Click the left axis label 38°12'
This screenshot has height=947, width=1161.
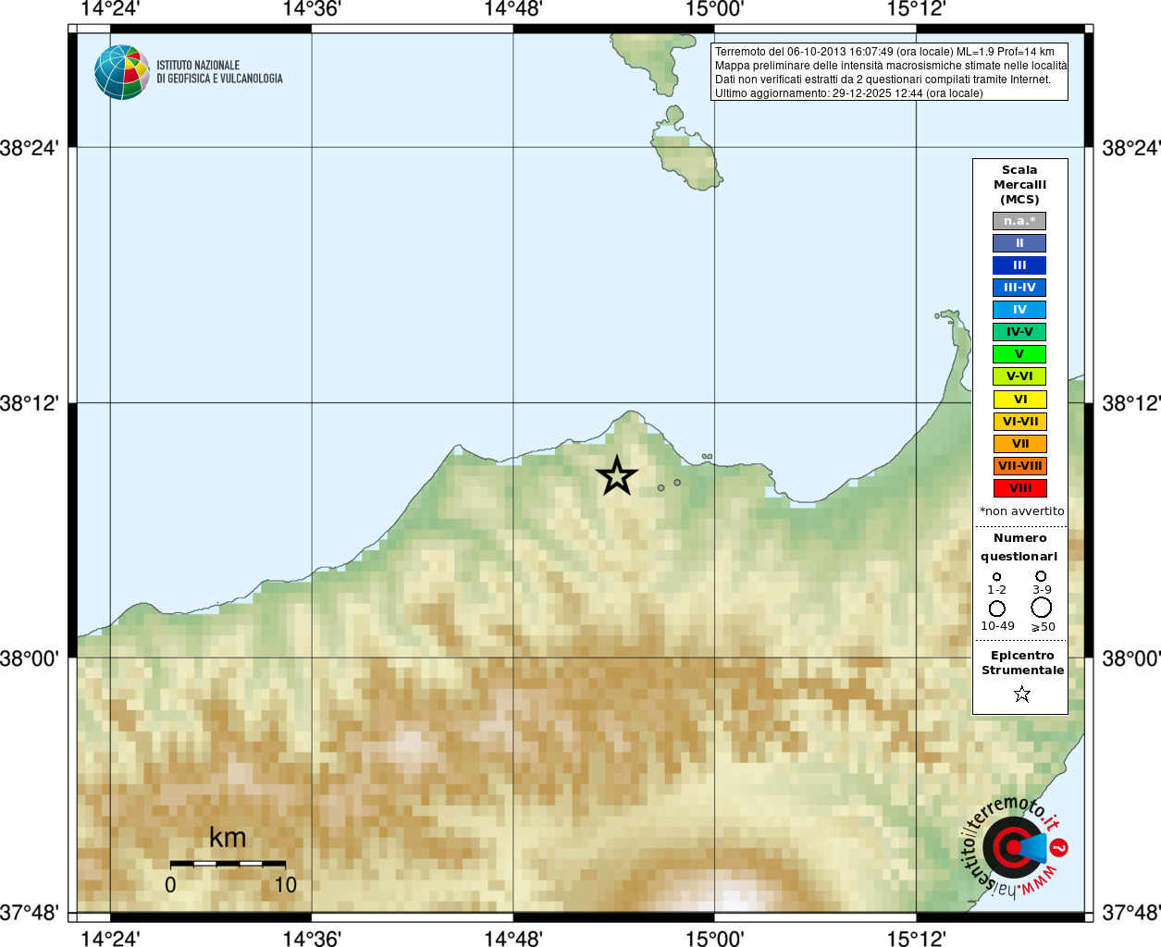coord(30,403)
